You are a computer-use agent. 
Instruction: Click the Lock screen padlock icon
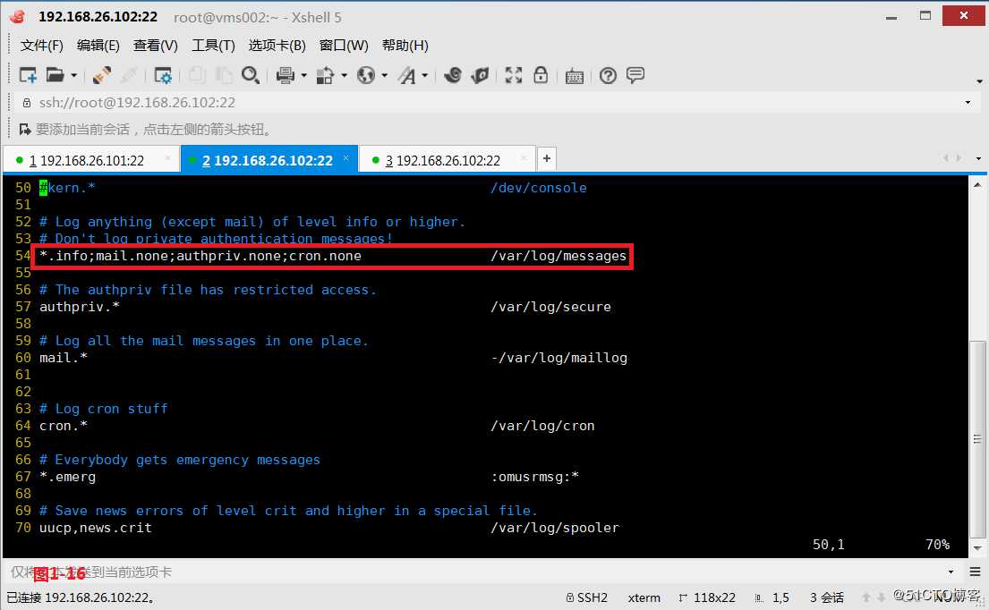pos(541,76)
